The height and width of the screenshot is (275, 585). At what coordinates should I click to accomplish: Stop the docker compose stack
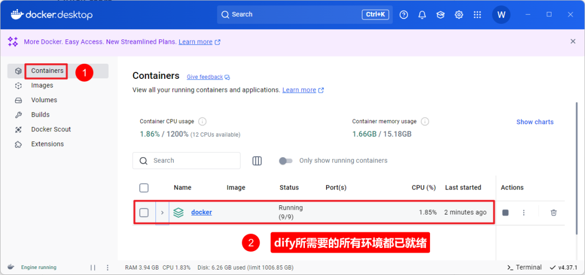[x=505, y=212]
